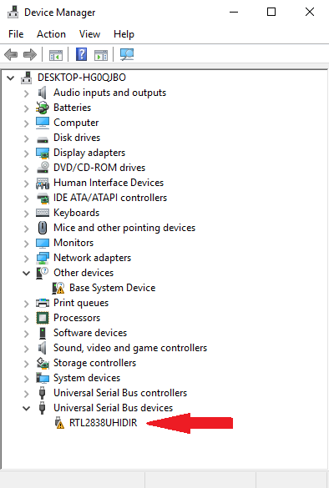Expand the Keyboards category
329x488 pixels.
point(27,214)
